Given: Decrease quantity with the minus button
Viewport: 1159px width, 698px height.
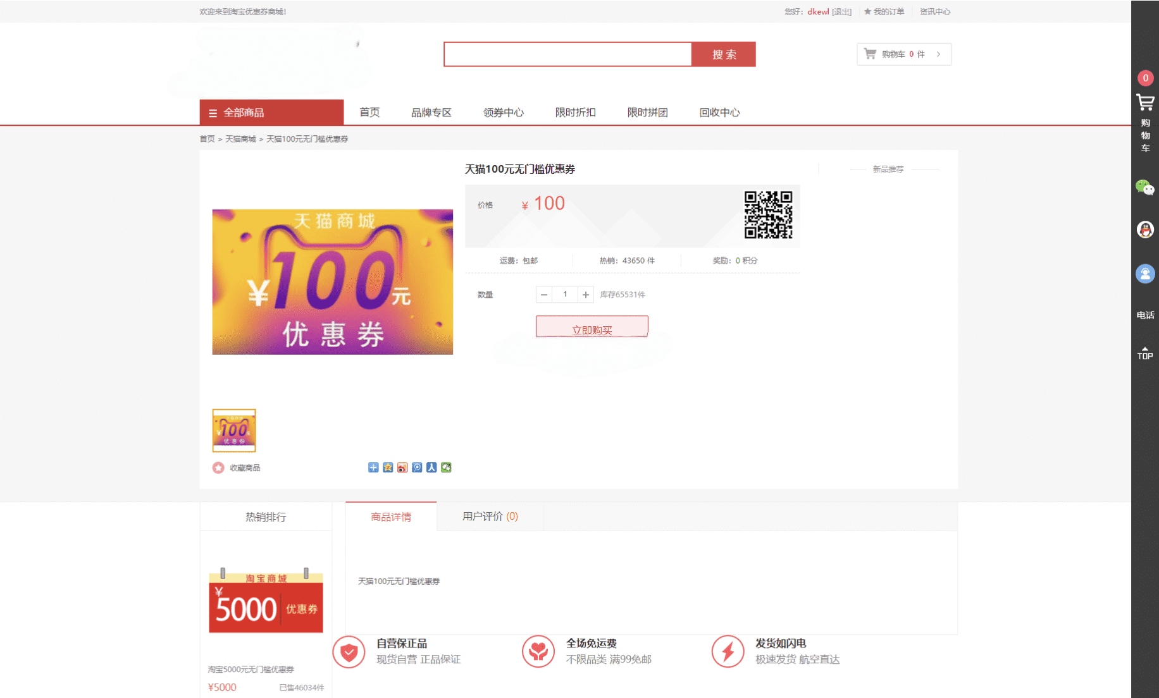Looking at the screenshot, I should point(543,295).
